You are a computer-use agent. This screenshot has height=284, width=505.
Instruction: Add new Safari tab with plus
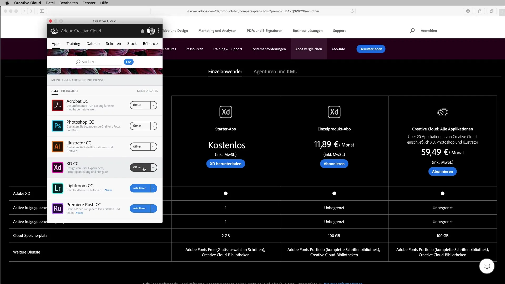[x=502, y=12]
